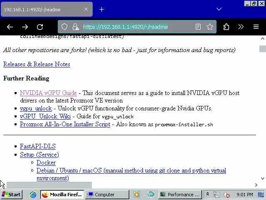Select the Further Reading heading text
Image resolution: width=266 pixels, height=200 pixels.
pyautogui.click(x=26, y=78)
